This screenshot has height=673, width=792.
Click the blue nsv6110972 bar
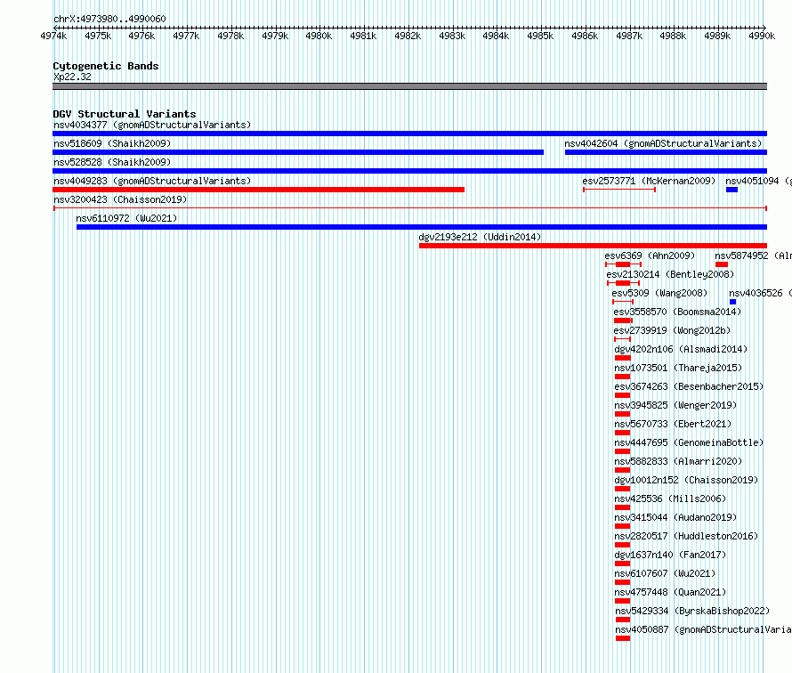click(422, 227)
